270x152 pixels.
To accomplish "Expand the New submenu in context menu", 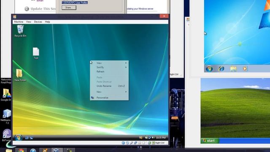I will pos(109,92).
